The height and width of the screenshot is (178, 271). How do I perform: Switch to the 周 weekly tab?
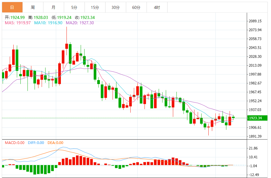(x=33, y=7)
